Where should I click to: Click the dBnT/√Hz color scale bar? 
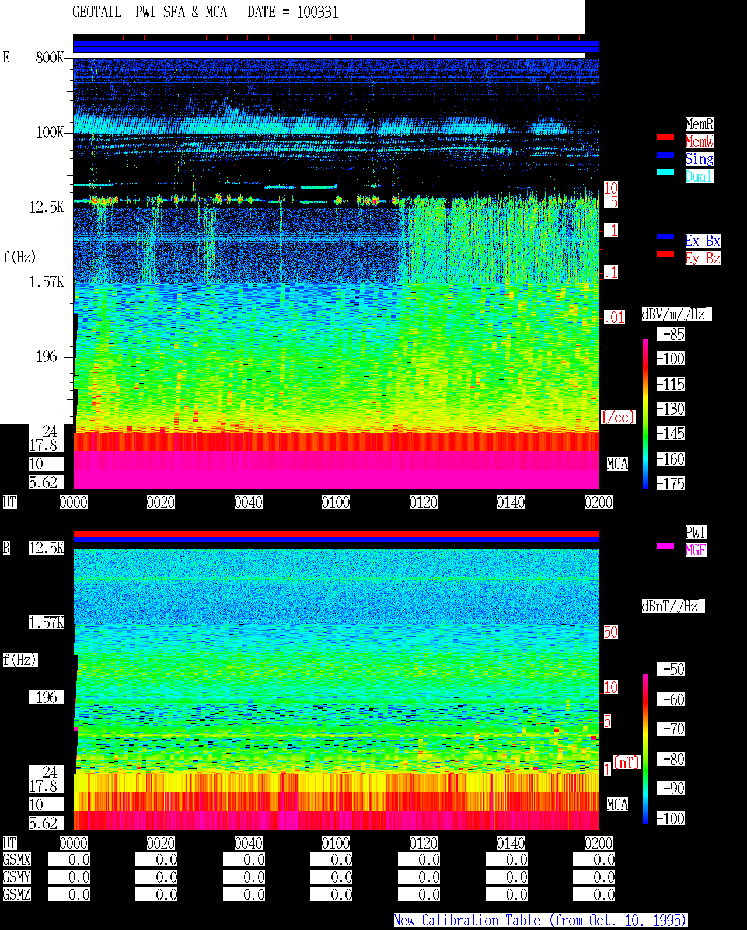[645, 749]
